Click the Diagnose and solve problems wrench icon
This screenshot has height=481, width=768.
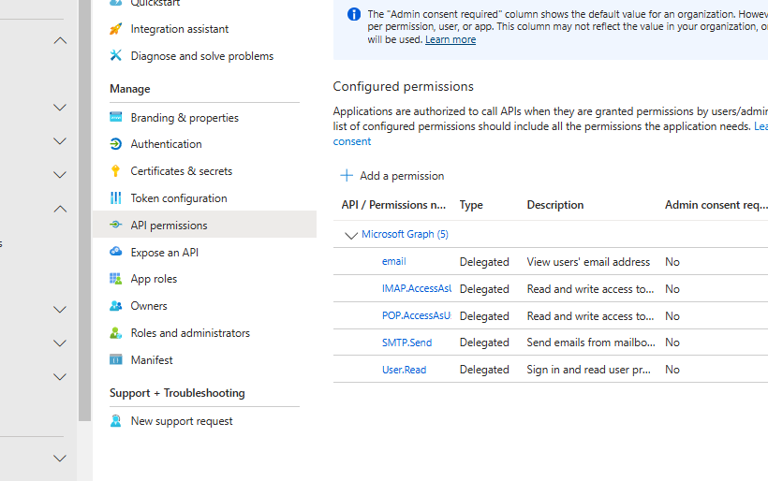[115, 55]
